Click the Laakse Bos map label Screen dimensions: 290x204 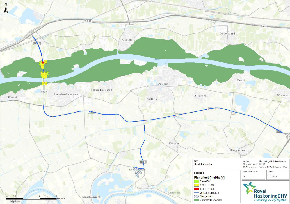(x=174, y=193)
